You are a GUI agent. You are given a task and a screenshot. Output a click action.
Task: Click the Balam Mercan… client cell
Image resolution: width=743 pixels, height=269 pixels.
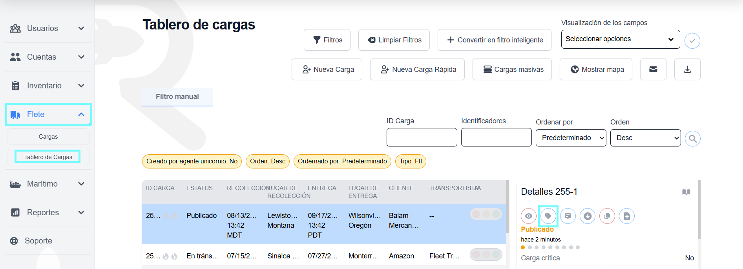404,221
